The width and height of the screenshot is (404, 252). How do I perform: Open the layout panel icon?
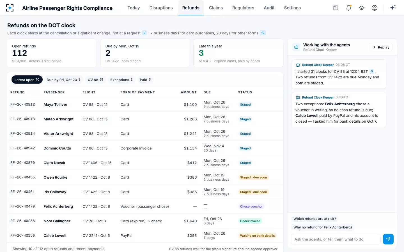pos(336,8)
